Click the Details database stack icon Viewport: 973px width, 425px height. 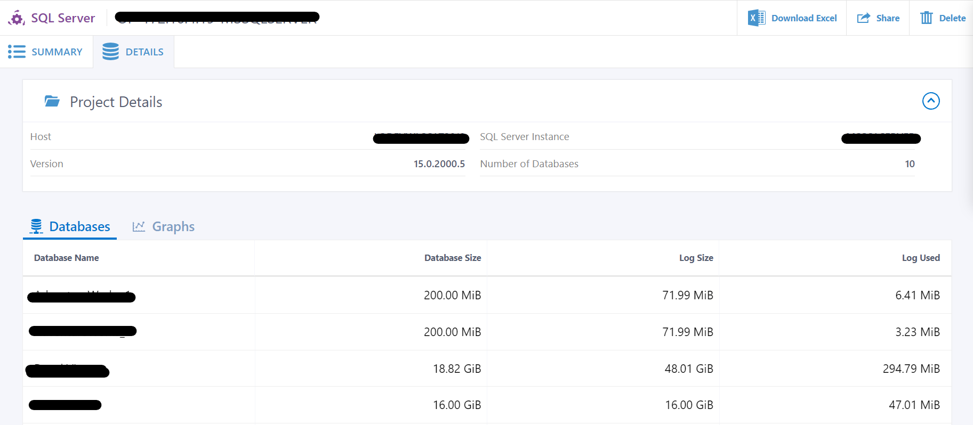tap(110, 52)
